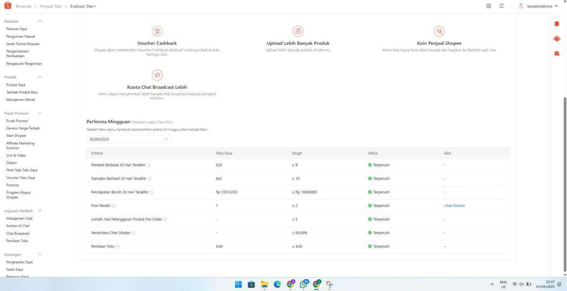Image resolution: width=567 pixels, height=291 pixels.
Task: Open Lihat Rincian for Poin Penalti
Action: [x=455, y=206]
